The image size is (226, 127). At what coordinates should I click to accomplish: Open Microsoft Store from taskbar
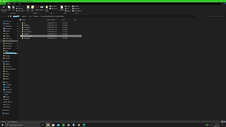[x=53, y=125]
